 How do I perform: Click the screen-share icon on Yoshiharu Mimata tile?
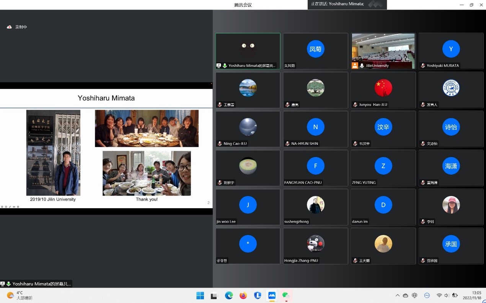pyautogui.click(x=219, y=66)
